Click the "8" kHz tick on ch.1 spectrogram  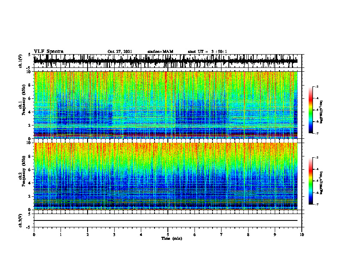[x=30, y=85]
